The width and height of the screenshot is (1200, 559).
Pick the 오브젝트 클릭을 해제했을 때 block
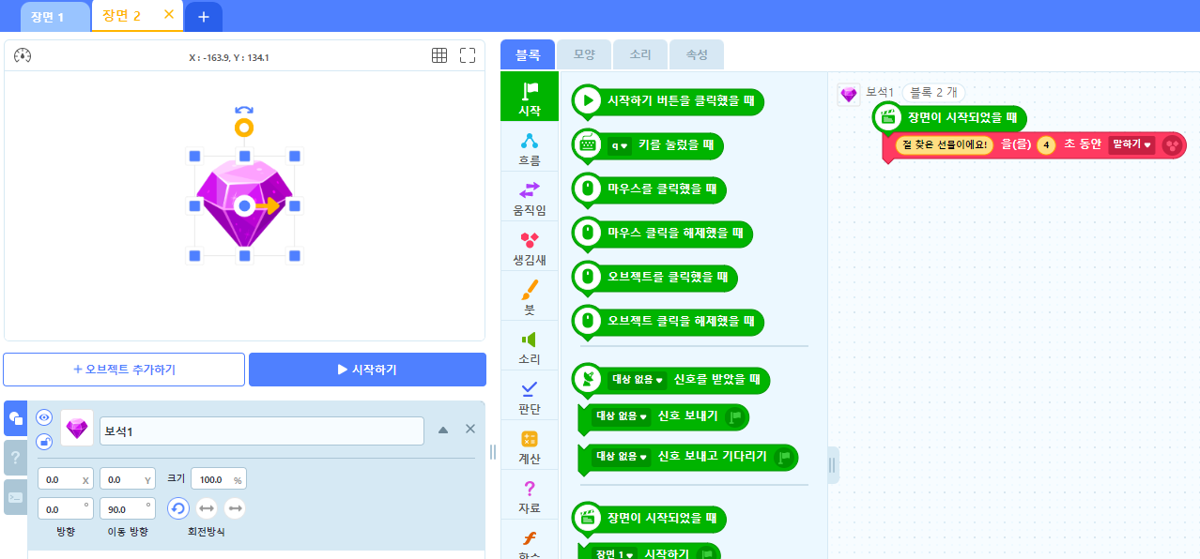[x=668, y=321]
